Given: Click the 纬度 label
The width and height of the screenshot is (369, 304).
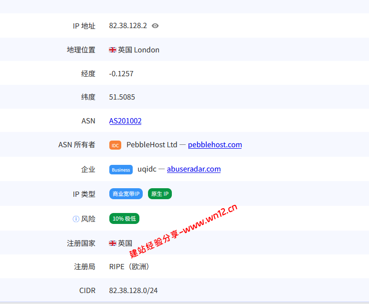Looking at the screenshot, I should pos(88,97).
